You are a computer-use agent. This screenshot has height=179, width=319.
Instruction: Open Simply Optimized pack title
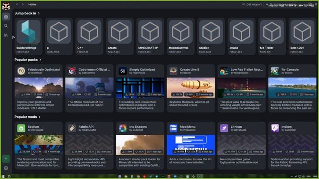coord(142,70)
